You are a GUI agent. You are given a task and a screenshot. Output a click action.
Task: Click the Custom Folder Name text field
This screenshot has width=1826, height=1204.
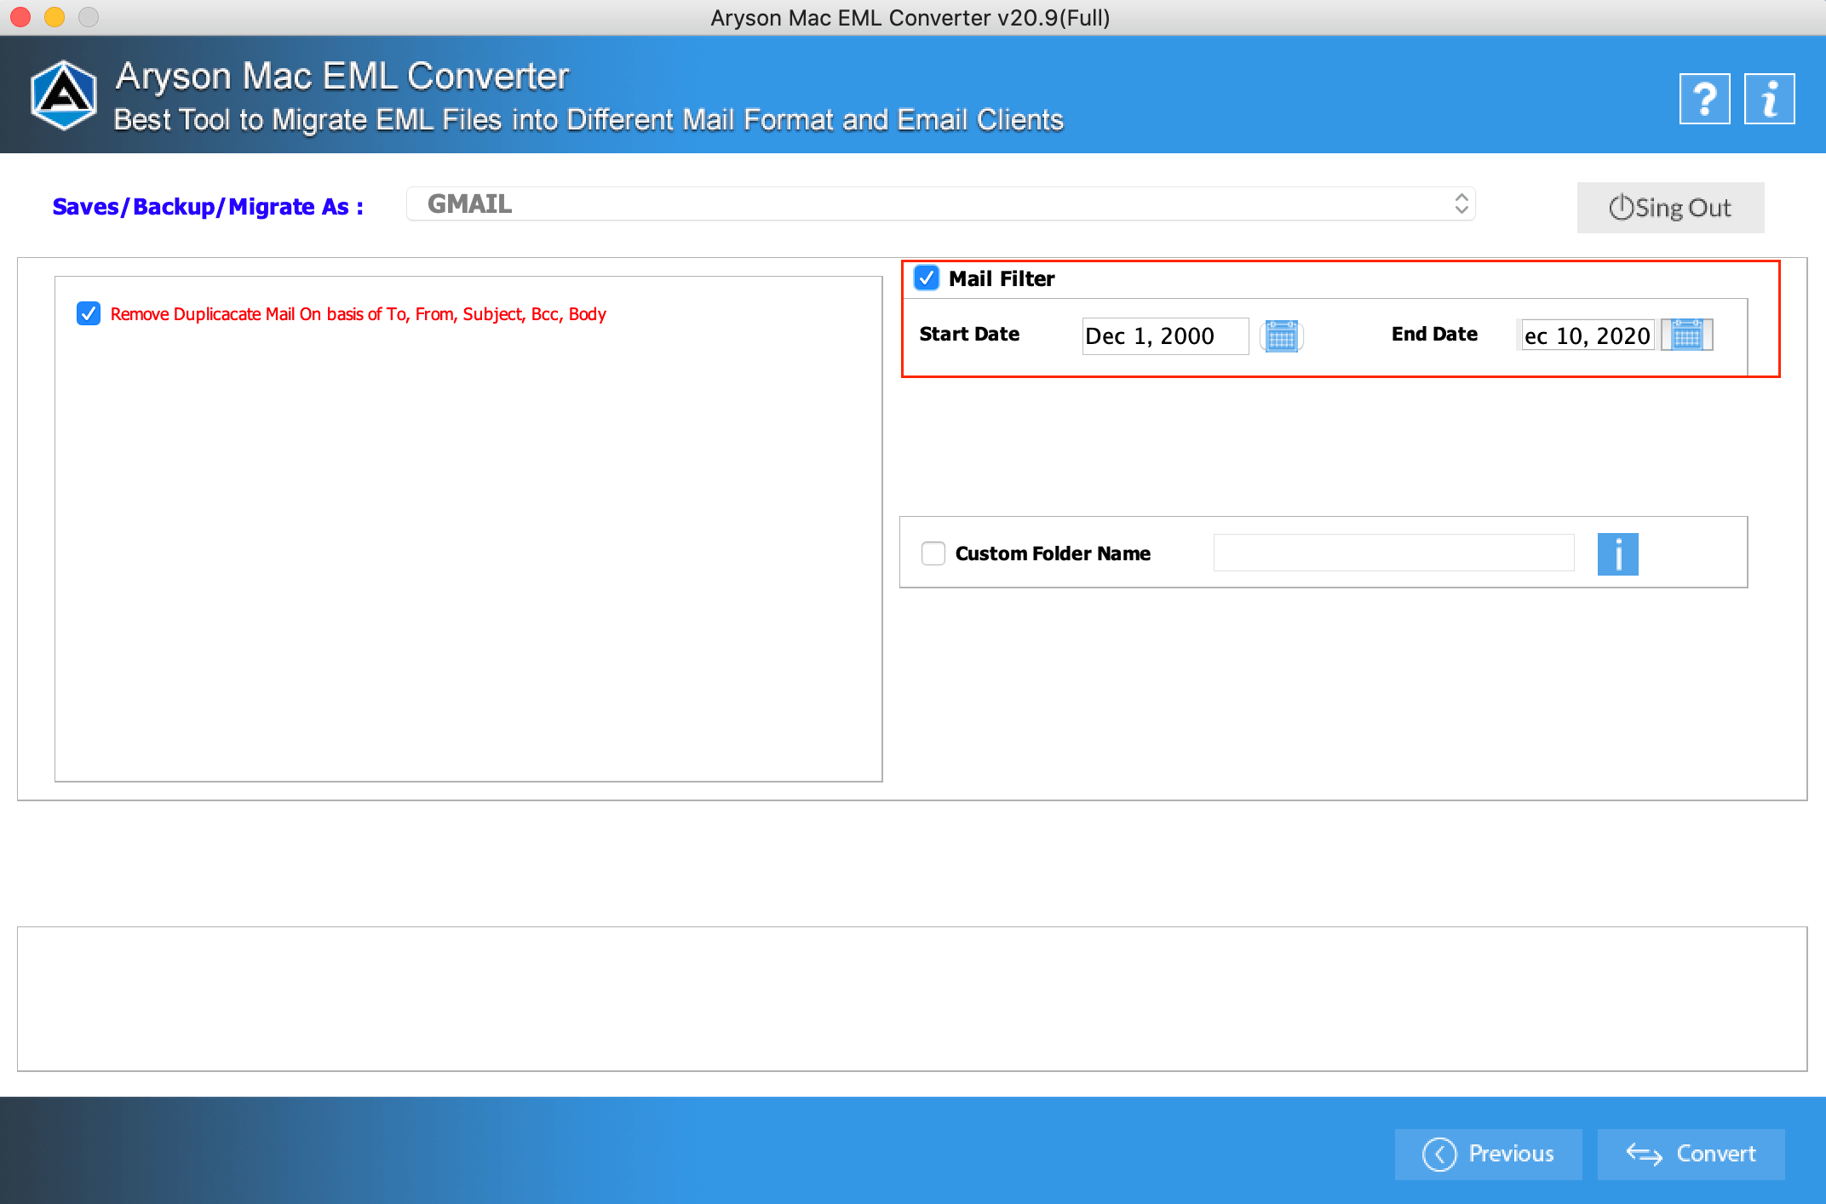click(x=1393, y=553)
